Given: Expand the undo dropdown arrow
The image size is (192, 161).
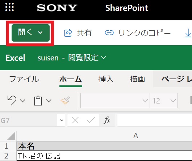Looking at the screenshot, I should [22, 101].
